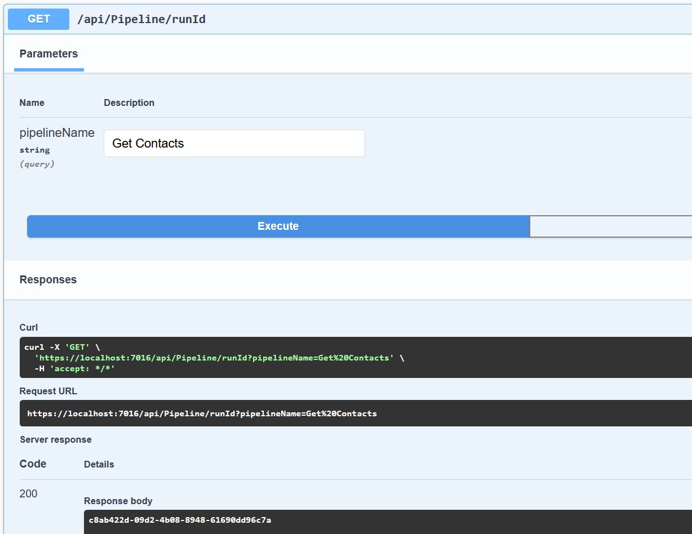
Task: Click the Response body label
Action: click(118, 501)
